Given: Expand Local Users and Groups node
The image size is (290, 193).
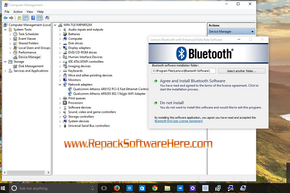Looking at the screenshot, I should [x=10, y=48].
